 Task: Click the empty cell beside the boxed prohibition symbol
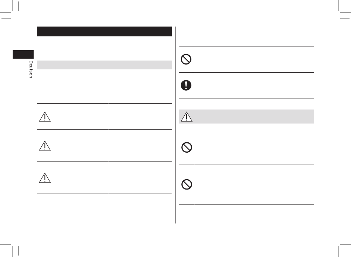(x=253, y=59)
